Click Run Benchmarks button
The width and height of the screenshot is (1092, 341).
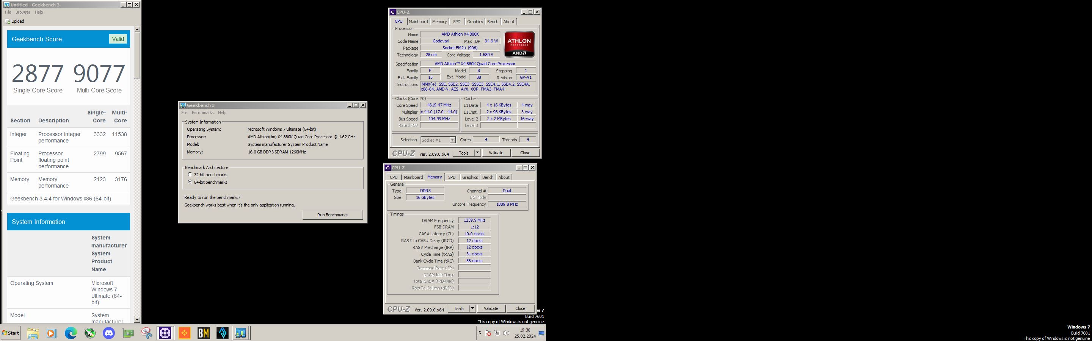(x=333, y=215)
